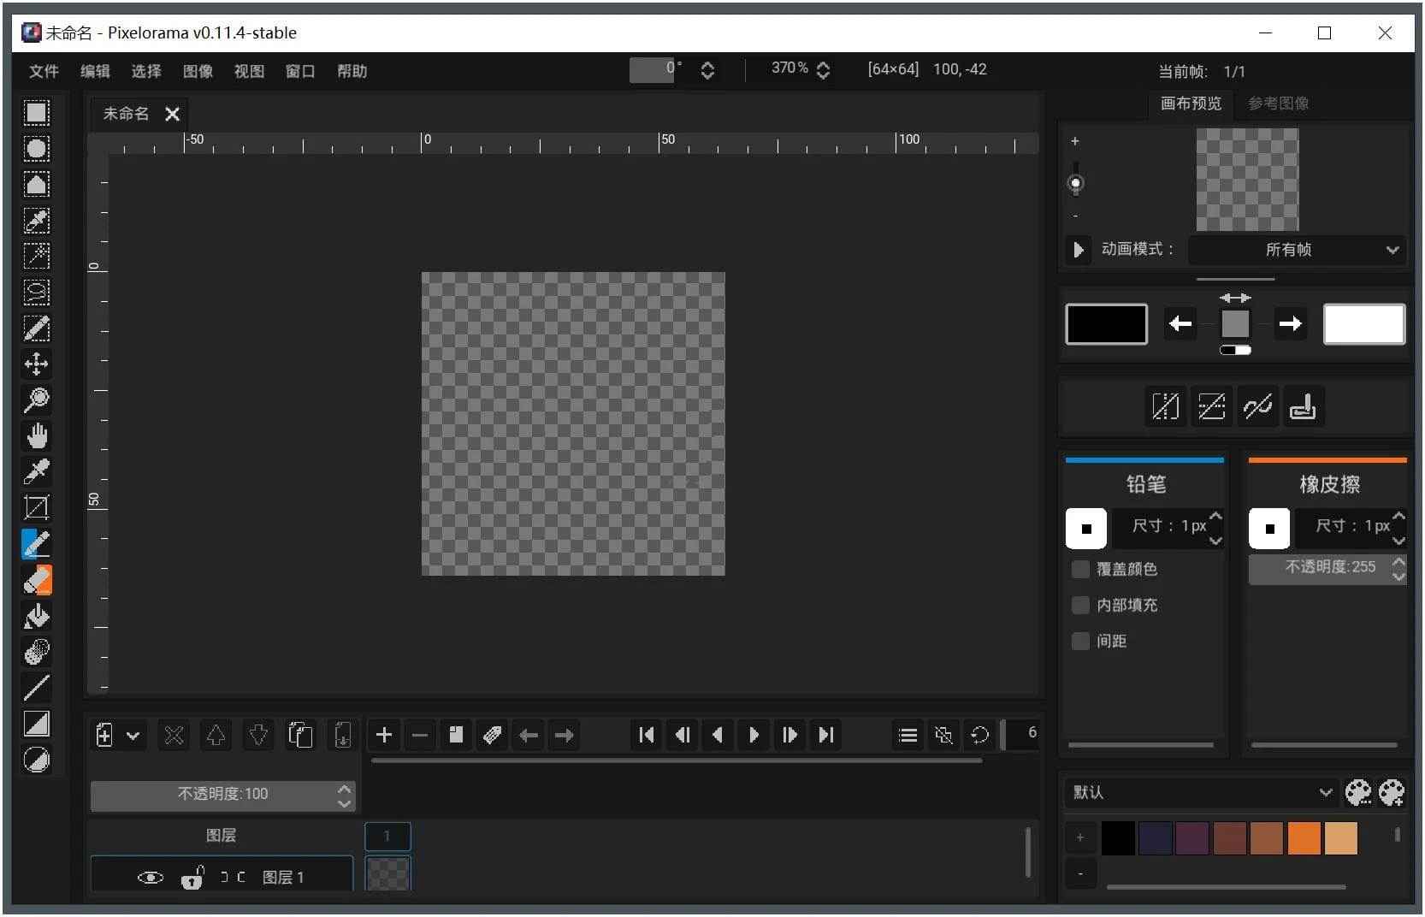Image resolution: width=1425 pixels, height=917 pixels.
Task: Select the Eraser tool
Action: [x=36, y=580]
